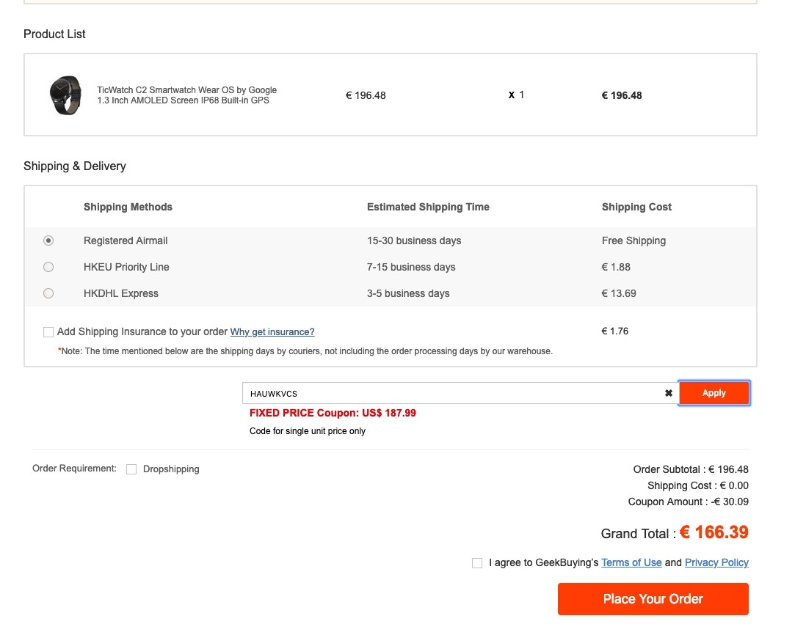Click the Free Shipping cost text

pos(633,241)
